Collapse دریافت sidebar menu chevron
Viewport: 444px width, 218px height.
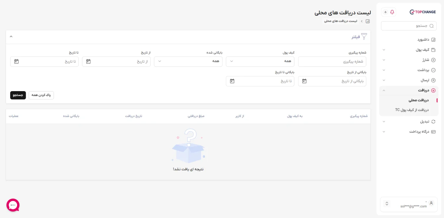point(384,90)
